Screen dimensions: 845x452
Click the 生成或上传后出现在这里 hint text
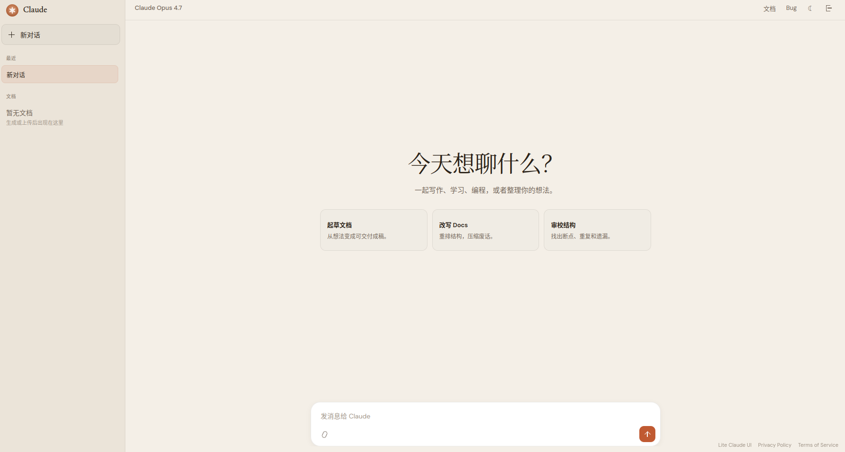[35, 122]
